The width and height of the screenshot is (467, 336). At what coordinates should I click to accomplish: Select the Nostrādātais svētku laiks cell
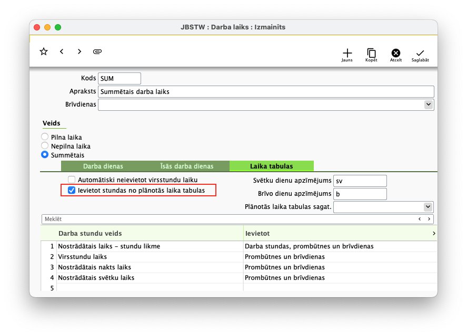pyautogui.click(x=150, y=278)
